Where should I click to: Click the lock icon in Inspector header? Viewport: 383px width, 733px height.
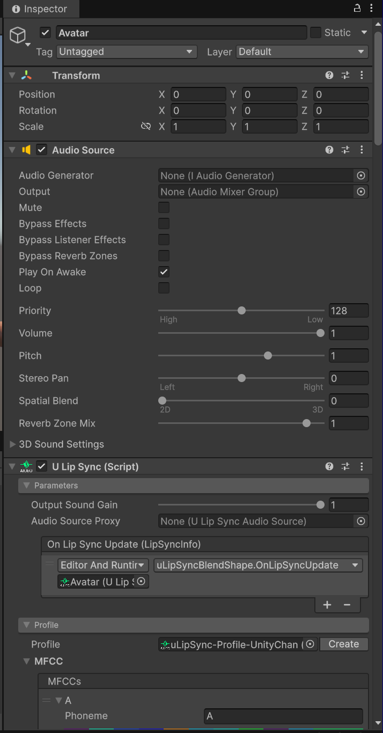click(357, 8)
